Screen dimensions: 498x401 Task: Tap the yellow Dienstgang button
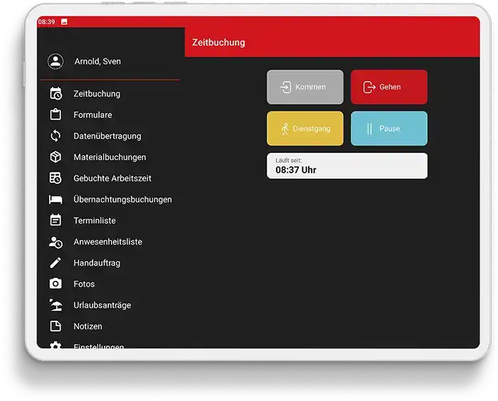[x=304, y=129]
